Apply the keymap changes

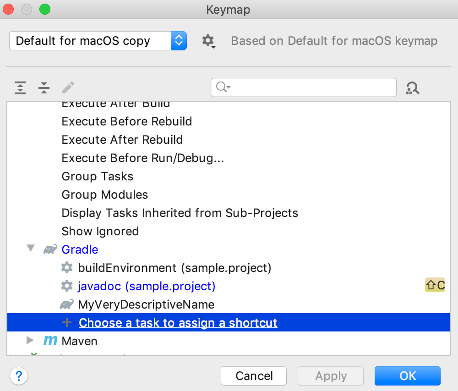330,376
